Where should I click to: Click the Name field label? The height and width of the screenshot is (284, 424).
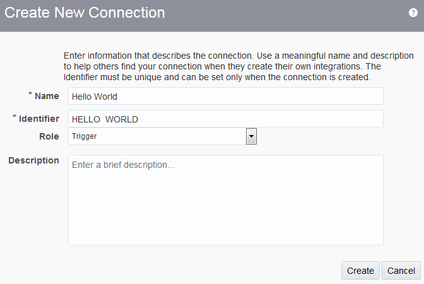pos(47,96)
